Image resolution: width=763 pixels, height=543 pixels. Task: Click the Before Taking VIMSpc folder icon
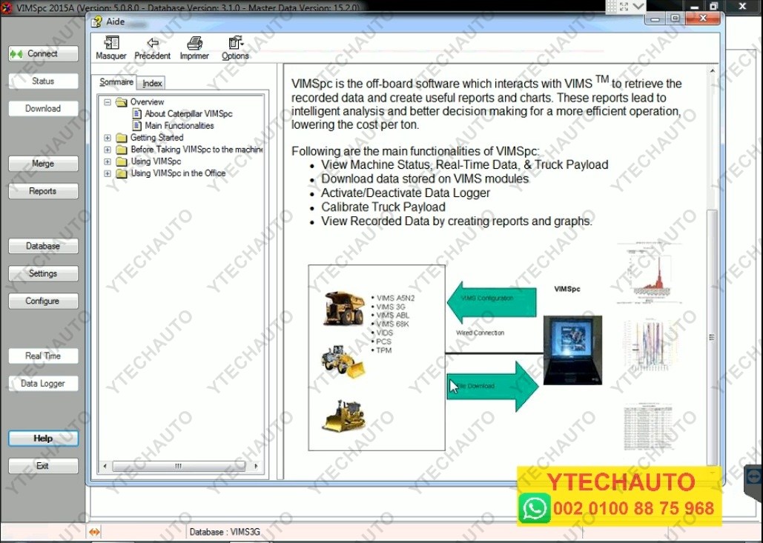pyautogui.click(x=122, y=150)
